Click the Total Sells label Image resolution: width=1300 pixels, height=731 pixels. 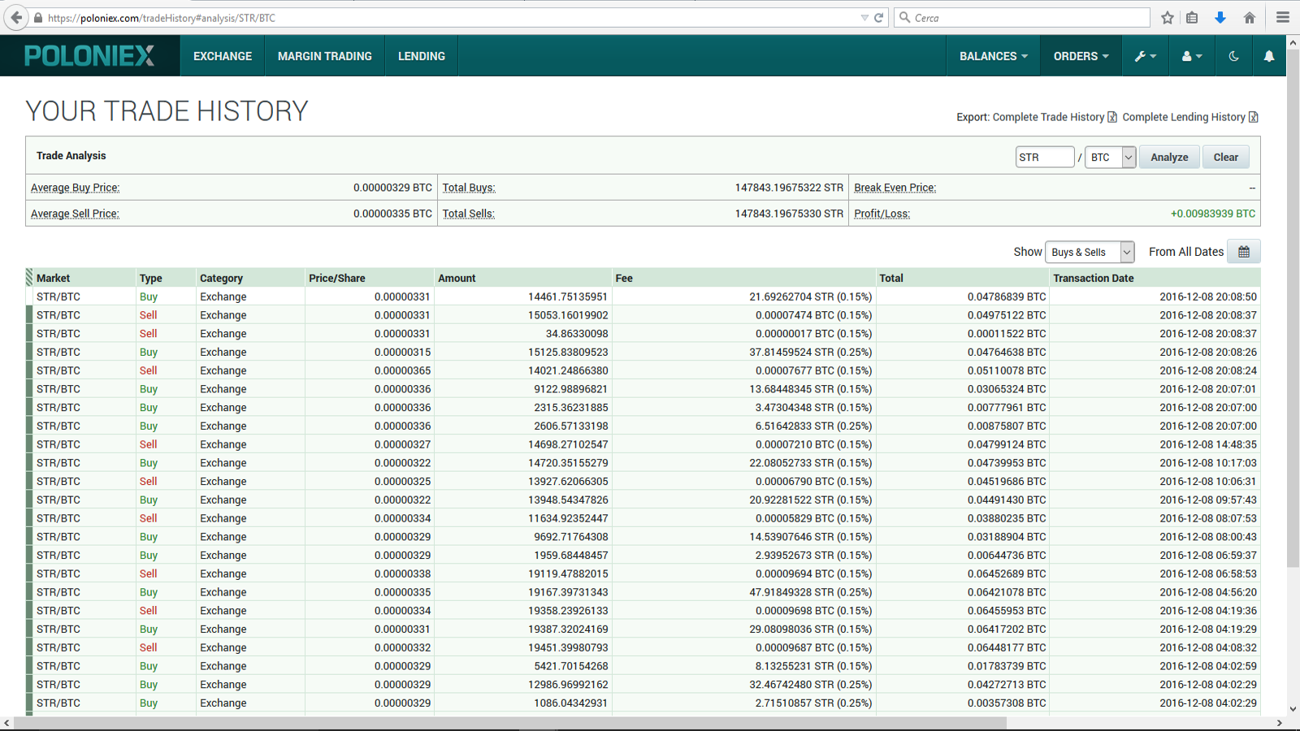469,214
